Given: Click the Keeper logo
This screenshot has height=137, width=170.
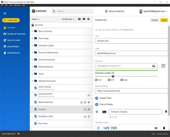Looking at the screenshot, I should (x=39, y=11).
